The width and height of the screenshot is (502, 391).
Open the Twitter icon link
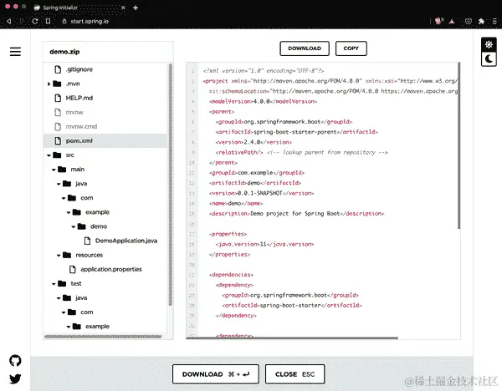(15, 378)
